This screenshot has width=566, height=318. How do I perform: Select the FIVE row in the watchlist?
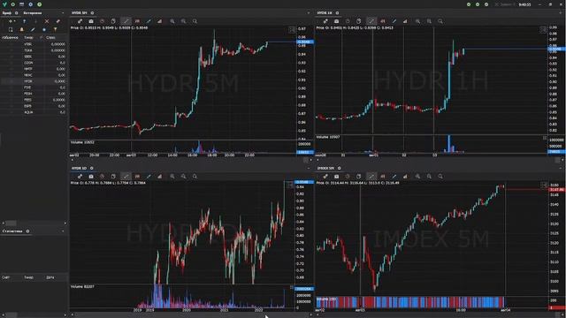[x=34, y=87]
